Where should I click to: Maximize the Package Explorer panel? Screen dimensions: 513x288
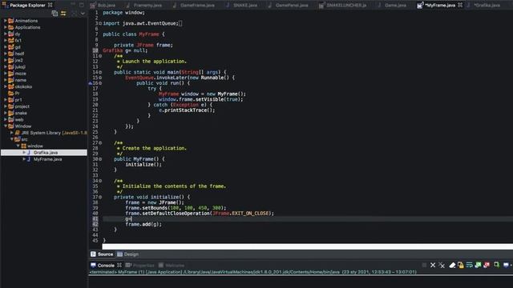(82, 5)
